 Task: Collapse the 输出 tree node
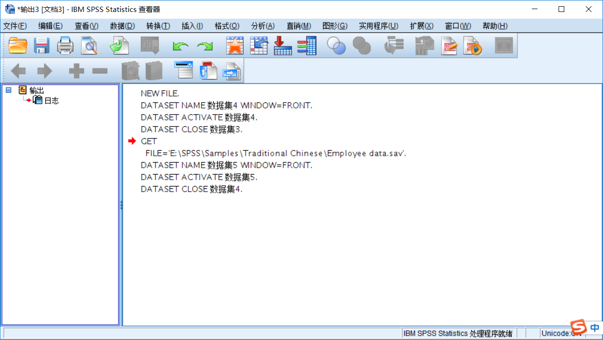pyautogui.click(x=9, y=90)
